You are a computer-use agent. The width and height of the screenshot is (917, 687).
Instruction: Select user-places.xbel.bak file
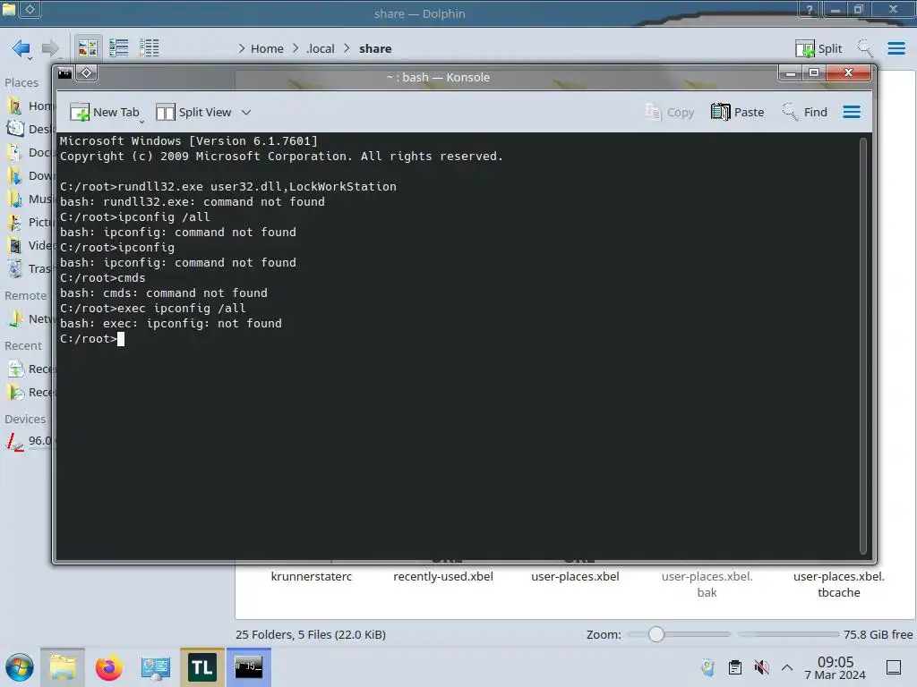[x=707, y=584]
